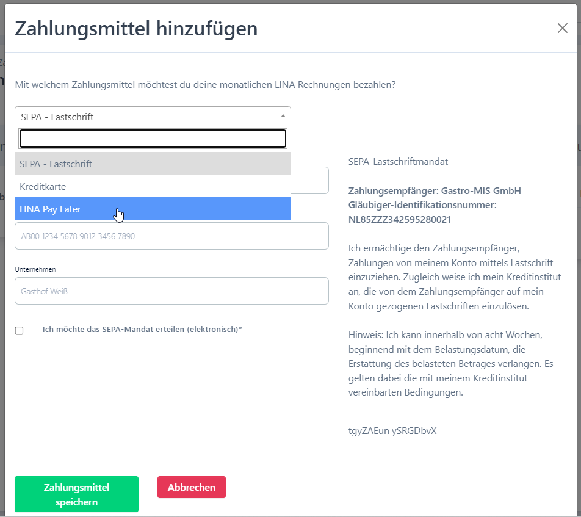This screenshot has height=517, width=581.
Task: Click the IBAN input field
Action: [171, 236]
